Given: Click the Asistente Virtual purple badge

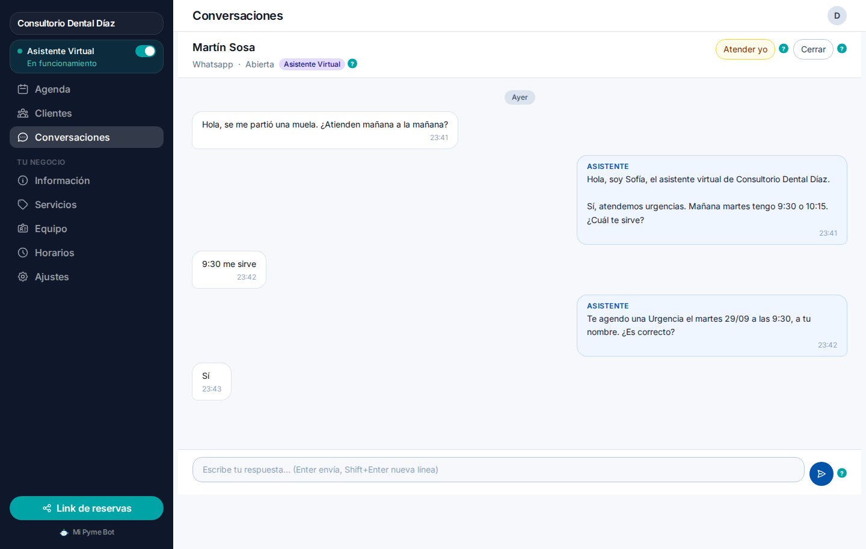Looking at the screenshot, I should coord(312,64).
